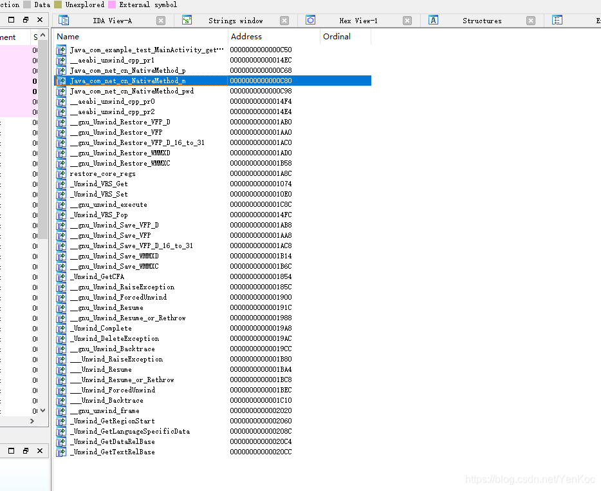Select the __gnu_unwind_frame export

click(x=213, y=410)
